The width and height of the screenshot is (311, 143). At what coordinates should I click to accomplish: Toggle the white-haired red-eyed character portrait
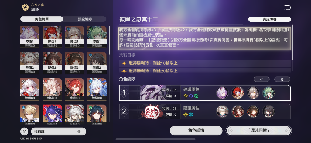pyautogui.click(x=30, y=89)
